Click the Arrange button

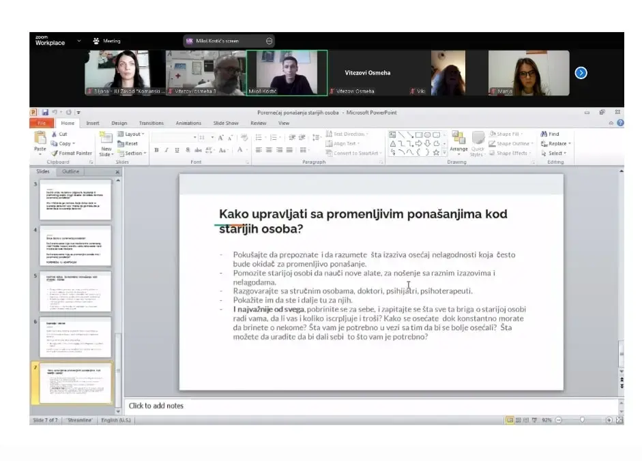(x=458, y=143)
